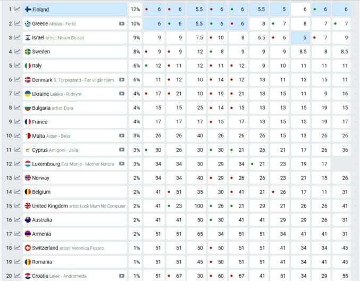The width and height of the screenshot is (360, 281).
Task: Show the trend graph for Italy
Action: tap(17, 65)
